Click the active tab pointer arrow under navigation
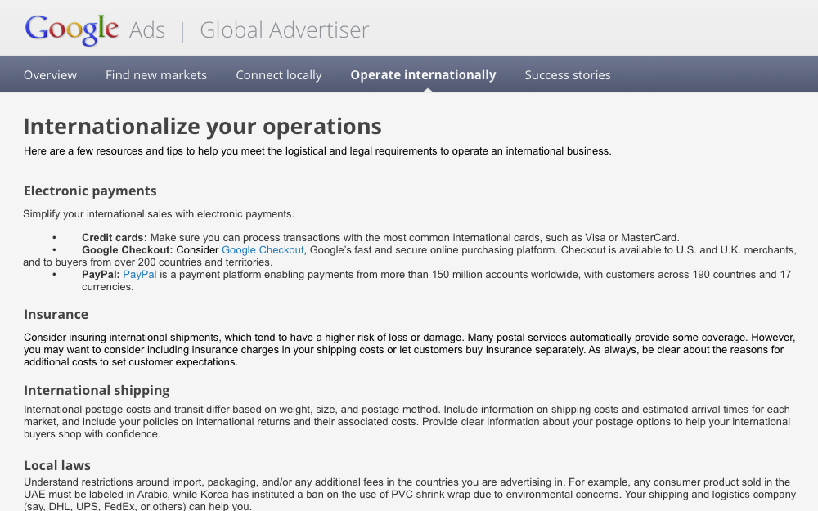This screenshot has width=818, height=511. (429, 92)
